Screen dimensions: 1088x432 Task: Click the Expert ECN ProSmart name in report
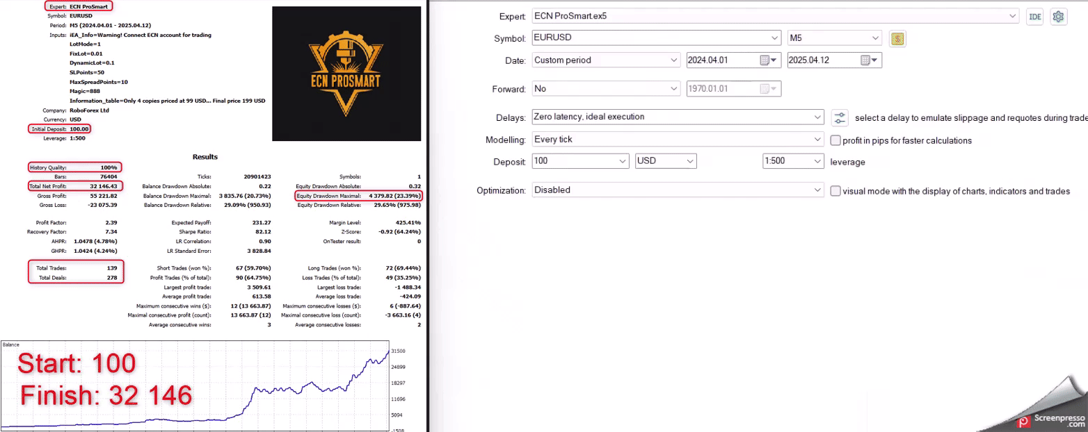click(x=89, y=6)
